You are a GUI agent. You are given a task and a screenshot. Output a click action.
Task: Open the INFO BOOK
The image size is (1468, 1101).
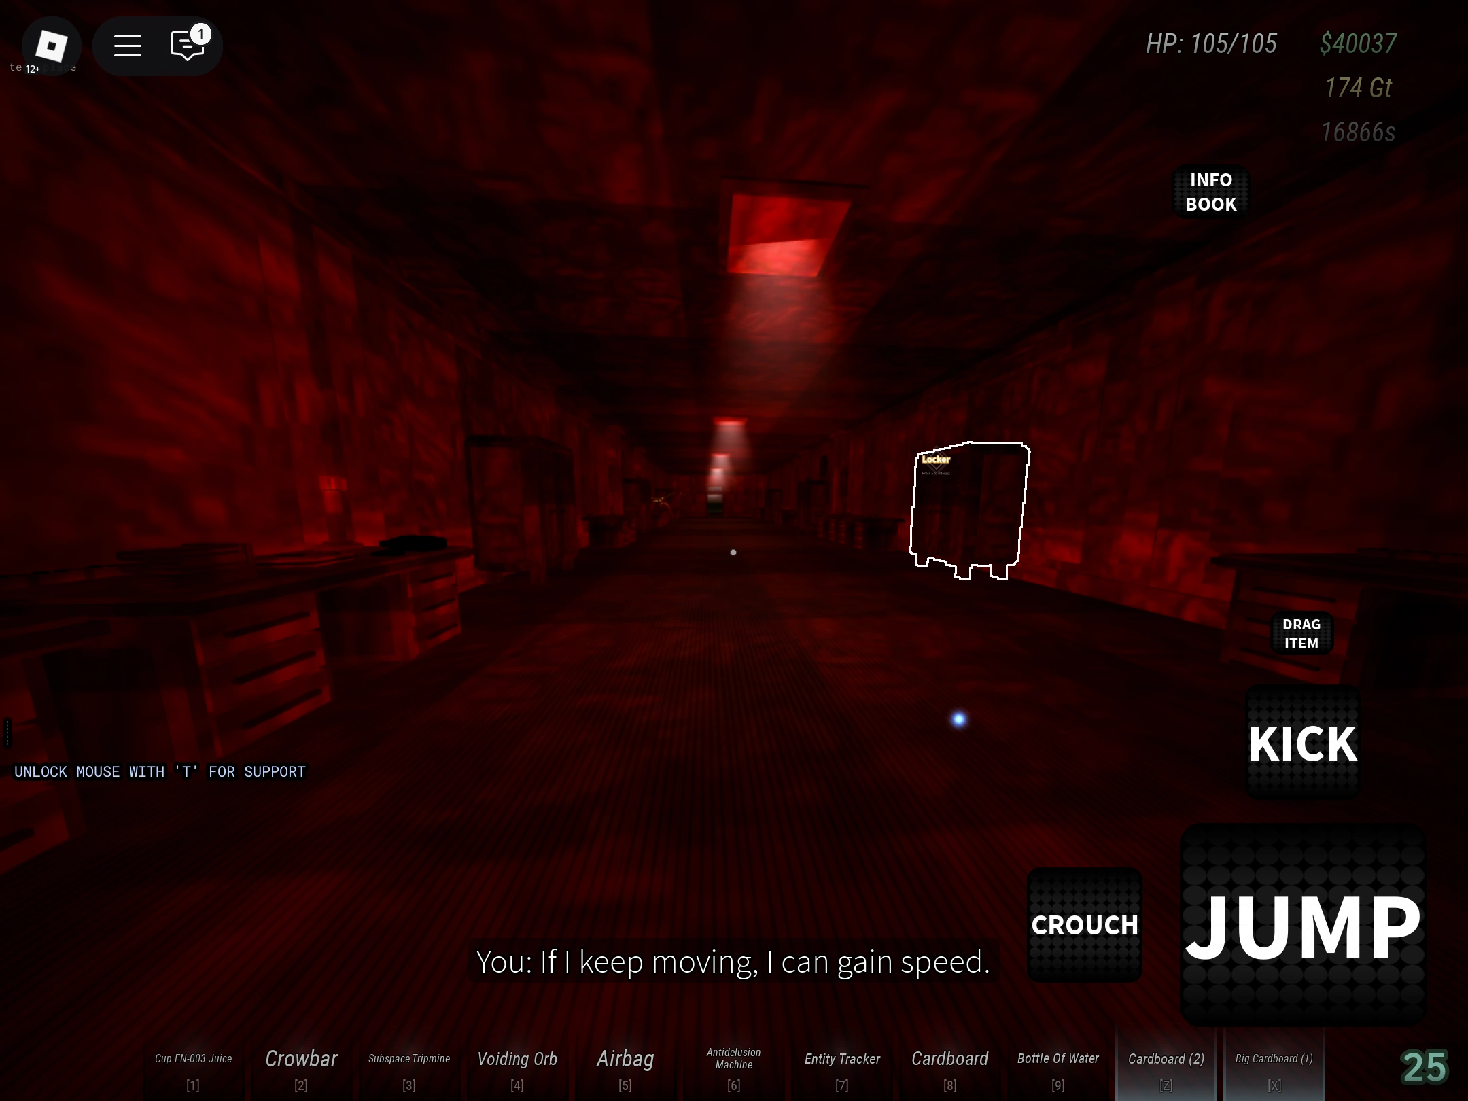pyautogui.click(x=1210, y=192)
